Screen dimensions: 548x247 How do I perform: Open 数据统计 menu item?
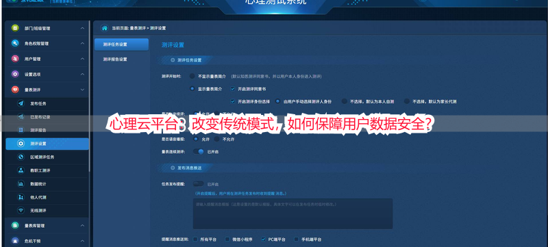(x=38, y=184)
